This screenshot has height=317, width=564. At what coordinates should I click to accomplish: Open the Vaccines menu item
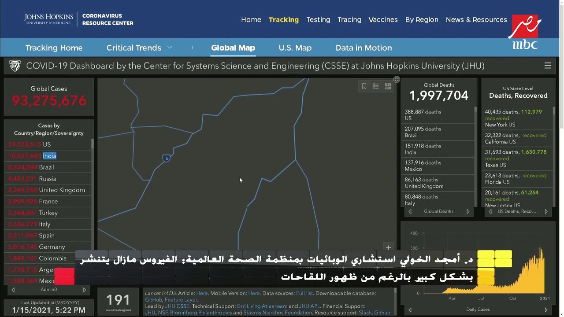pos(383,20)
